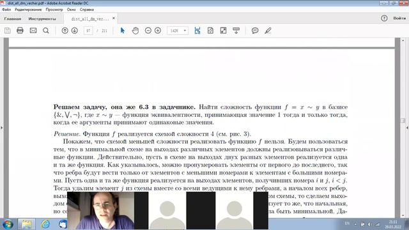Expand the left navigation pane arrow

[x=2, y=128]
